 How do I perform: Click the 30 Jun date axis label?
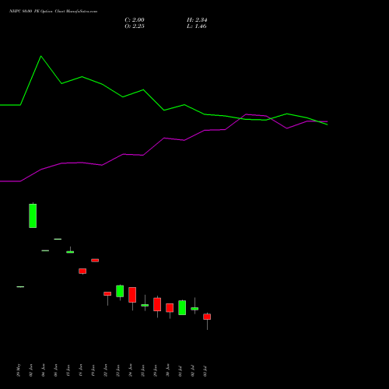tap(168, 370)
